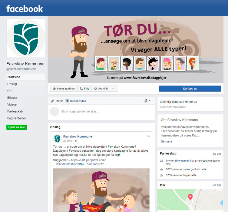Click the Facebook logo in header
This screenshot has width=228, height=212.
pyautogui.click(x=25, y=8)
